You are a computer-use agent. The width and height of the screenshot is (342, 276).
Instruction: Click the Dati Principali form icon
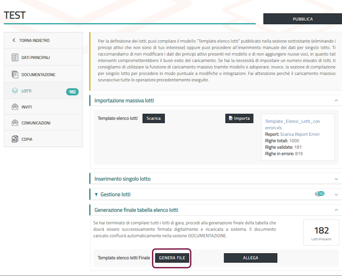[15, 57]
